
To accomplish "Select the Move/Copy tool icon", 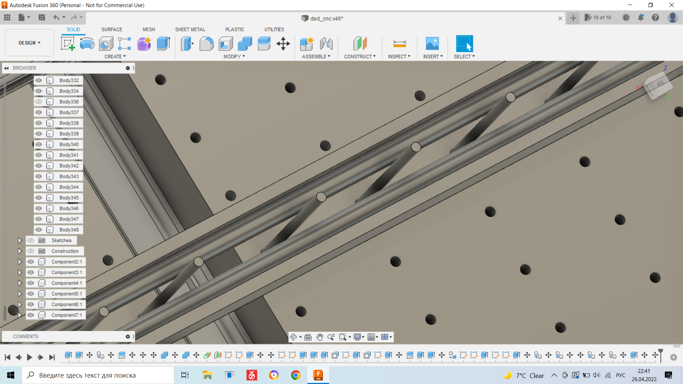I will pyautogui.click(x=283, y=44).
